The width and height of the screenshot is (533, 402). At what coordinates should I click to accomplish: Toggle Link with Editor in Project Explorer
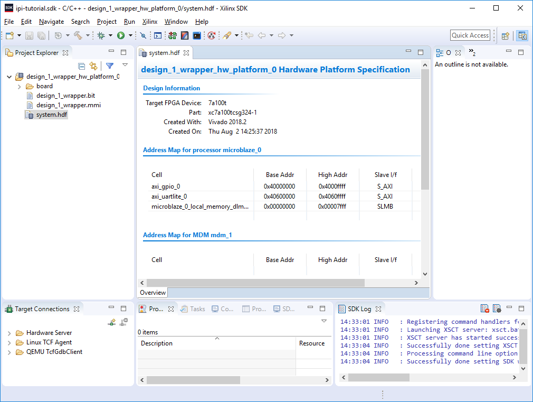[93, 66]
